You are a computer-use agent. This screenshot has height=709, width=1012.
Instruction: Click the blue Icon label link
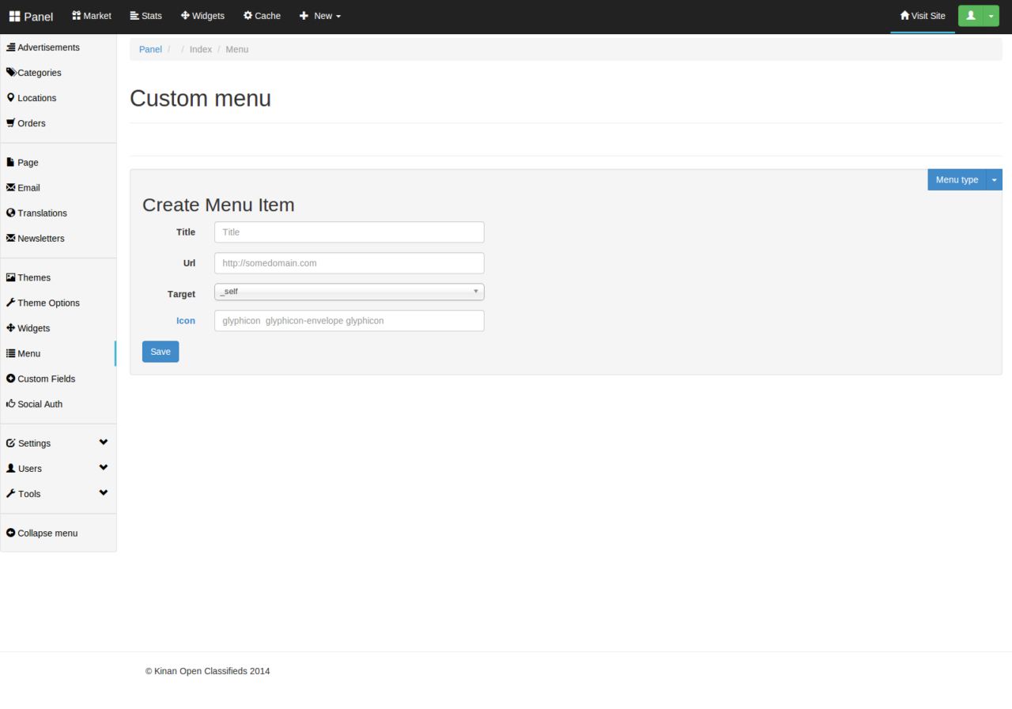point(186,321)
